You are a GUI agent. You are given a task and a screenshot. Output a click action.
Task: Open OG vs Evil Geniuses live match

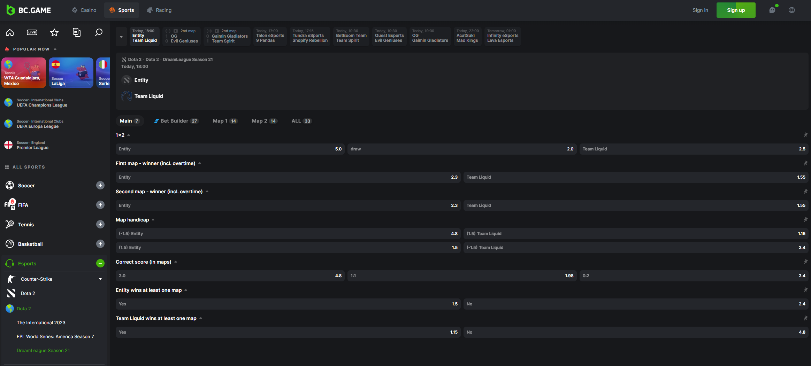182,36
